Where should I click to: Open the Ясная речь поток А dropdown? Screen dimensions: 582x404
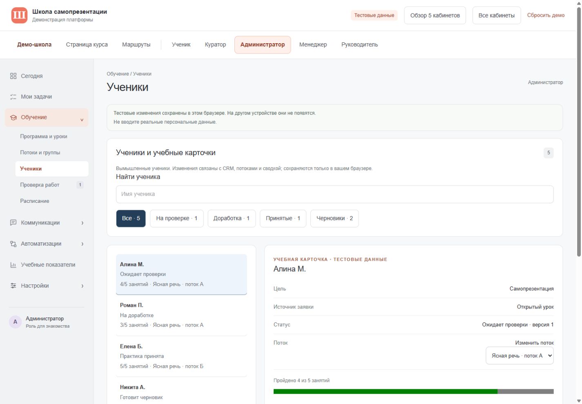click(520, 355)
